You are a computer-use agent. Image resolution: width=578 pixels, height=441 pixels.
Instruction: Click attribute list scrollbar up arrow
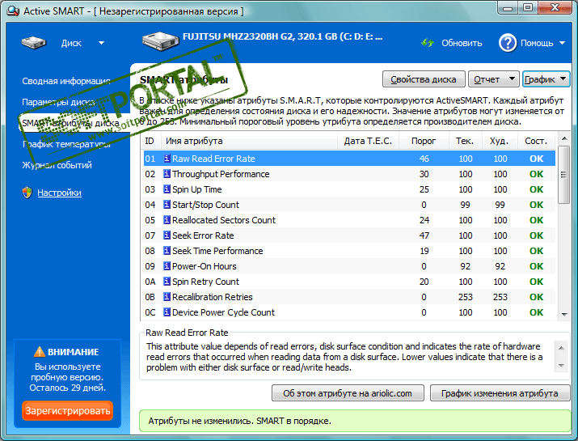coord(563,138)
